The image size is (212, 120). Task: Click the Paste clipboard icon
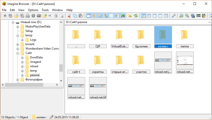[81, 16]
